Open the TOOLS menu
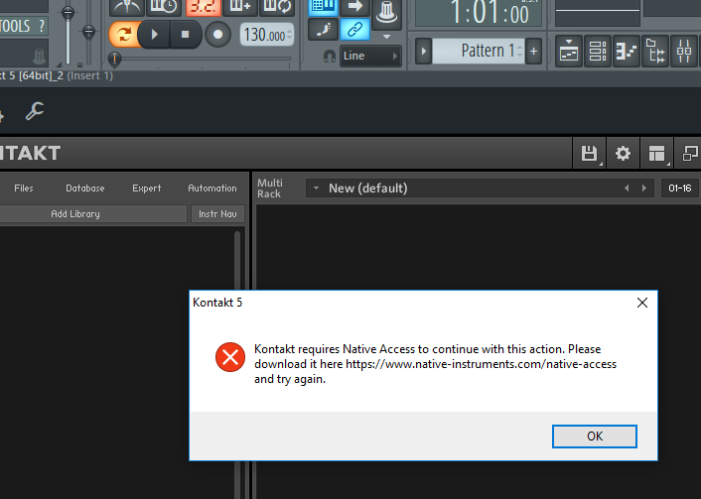Viewport: 701px width, 499px height. pyautogui.click(x=15, y=27)
